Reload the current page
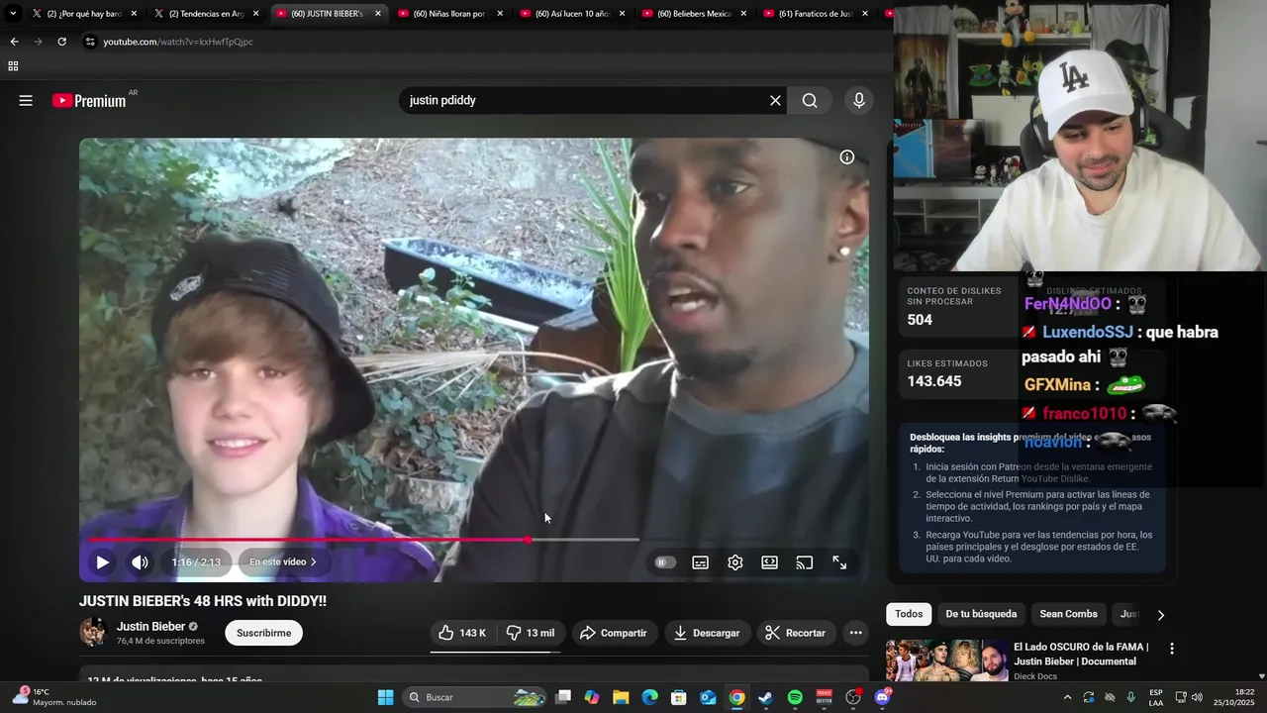1267x713 pixels. click(x=61, y=42)
